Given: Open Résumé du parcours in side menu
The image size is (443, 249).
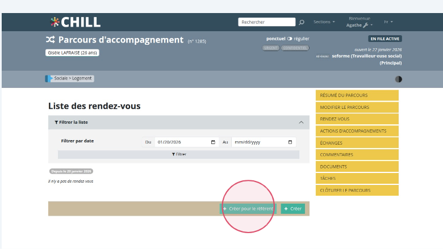Looking at the screenshot, I should point(357,95).
